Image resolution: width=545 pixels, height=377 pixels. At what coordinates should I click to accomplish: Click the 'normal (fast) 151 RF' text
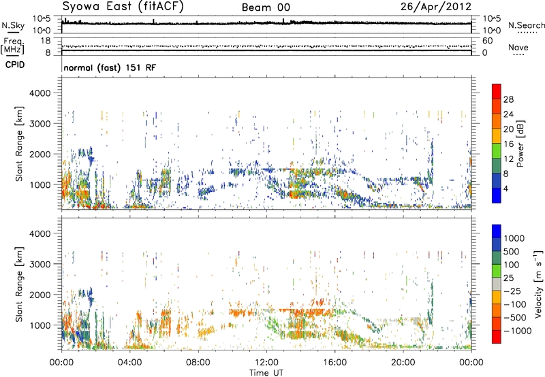110,67
